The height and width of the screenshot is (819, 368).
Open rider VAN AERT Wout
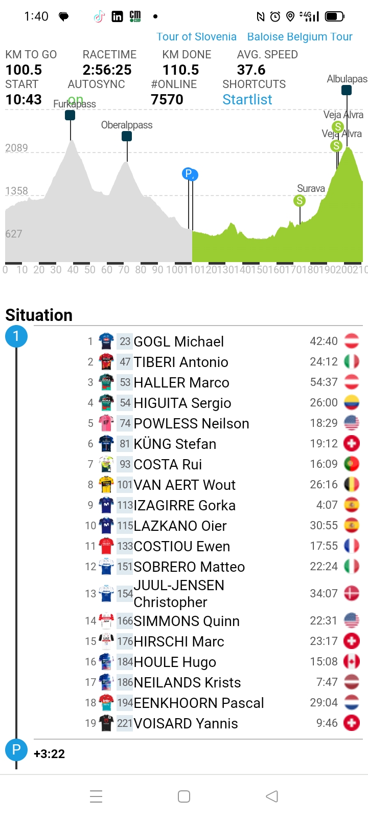point(185,485)
